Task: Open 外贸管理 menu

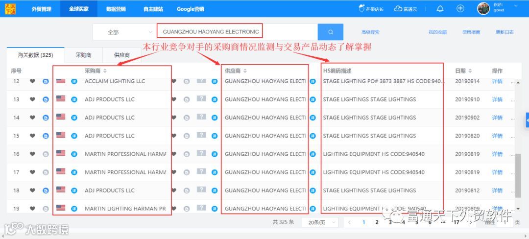Action: point(42,9)
